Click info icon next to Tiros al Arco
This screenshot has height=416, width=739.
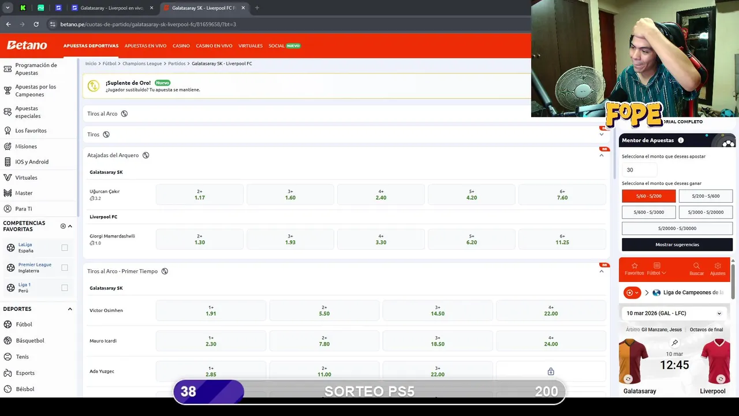(x=124, y=114)
